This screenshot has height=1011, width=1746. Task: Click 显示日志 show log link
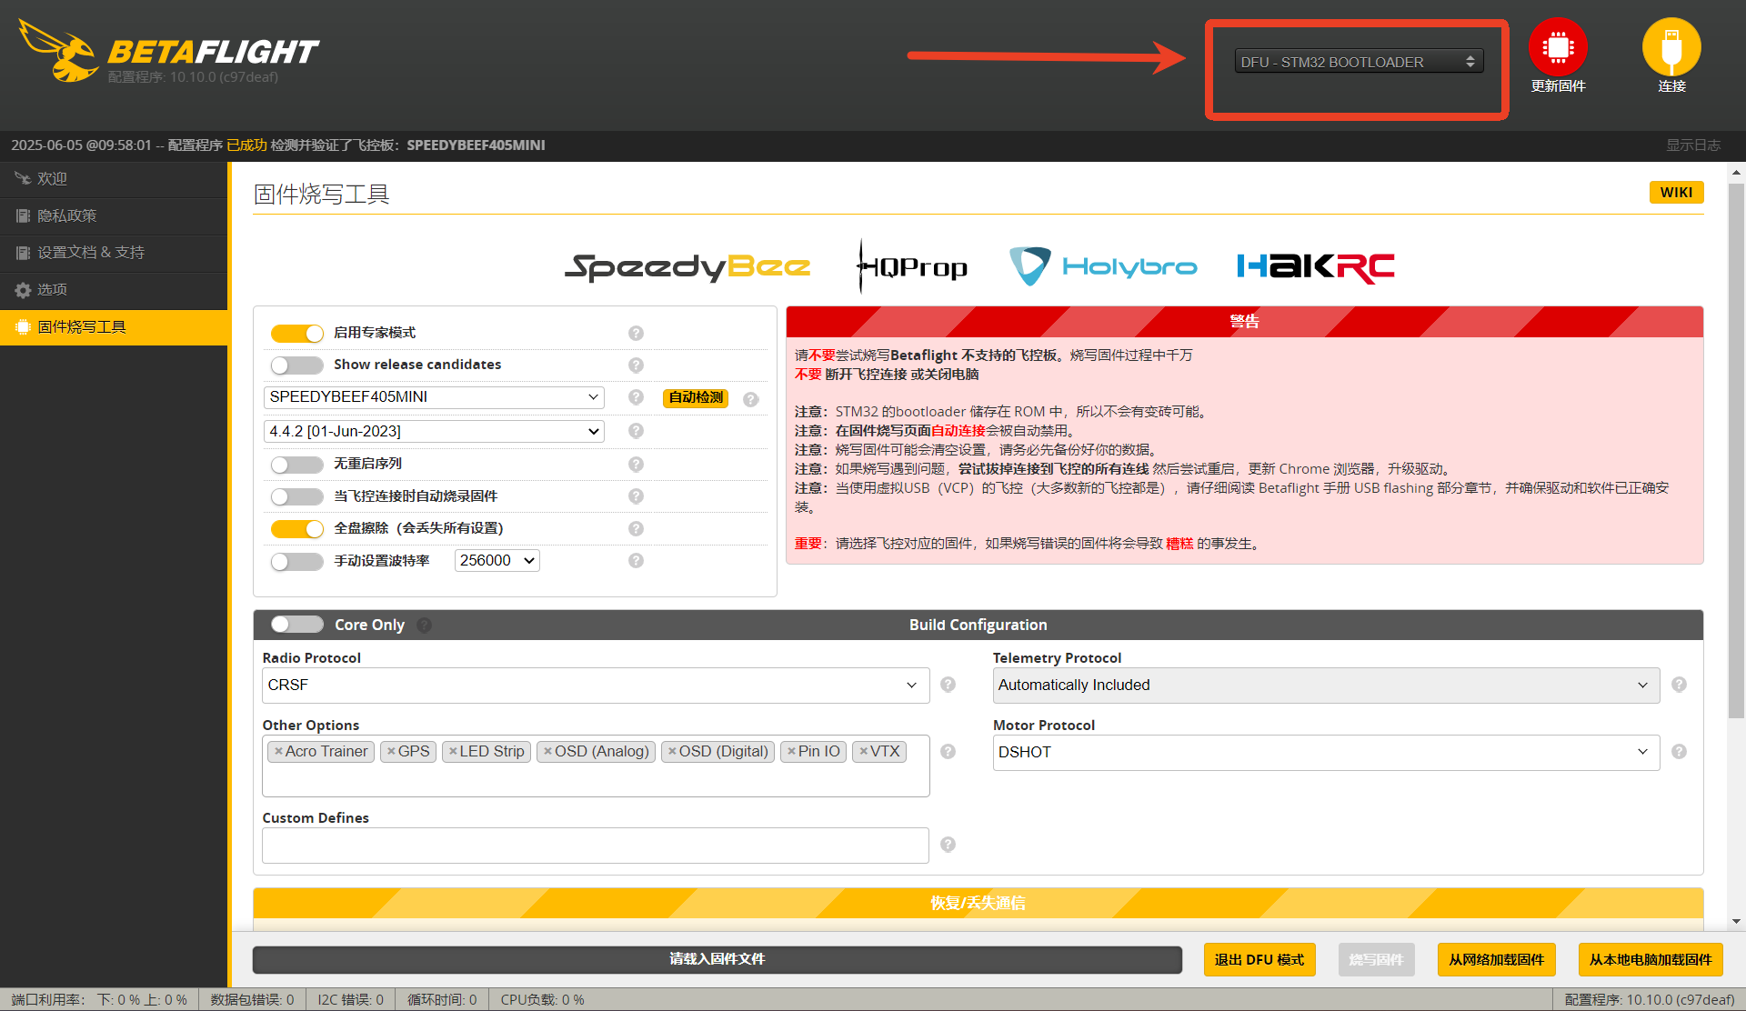click(1692, 145)
